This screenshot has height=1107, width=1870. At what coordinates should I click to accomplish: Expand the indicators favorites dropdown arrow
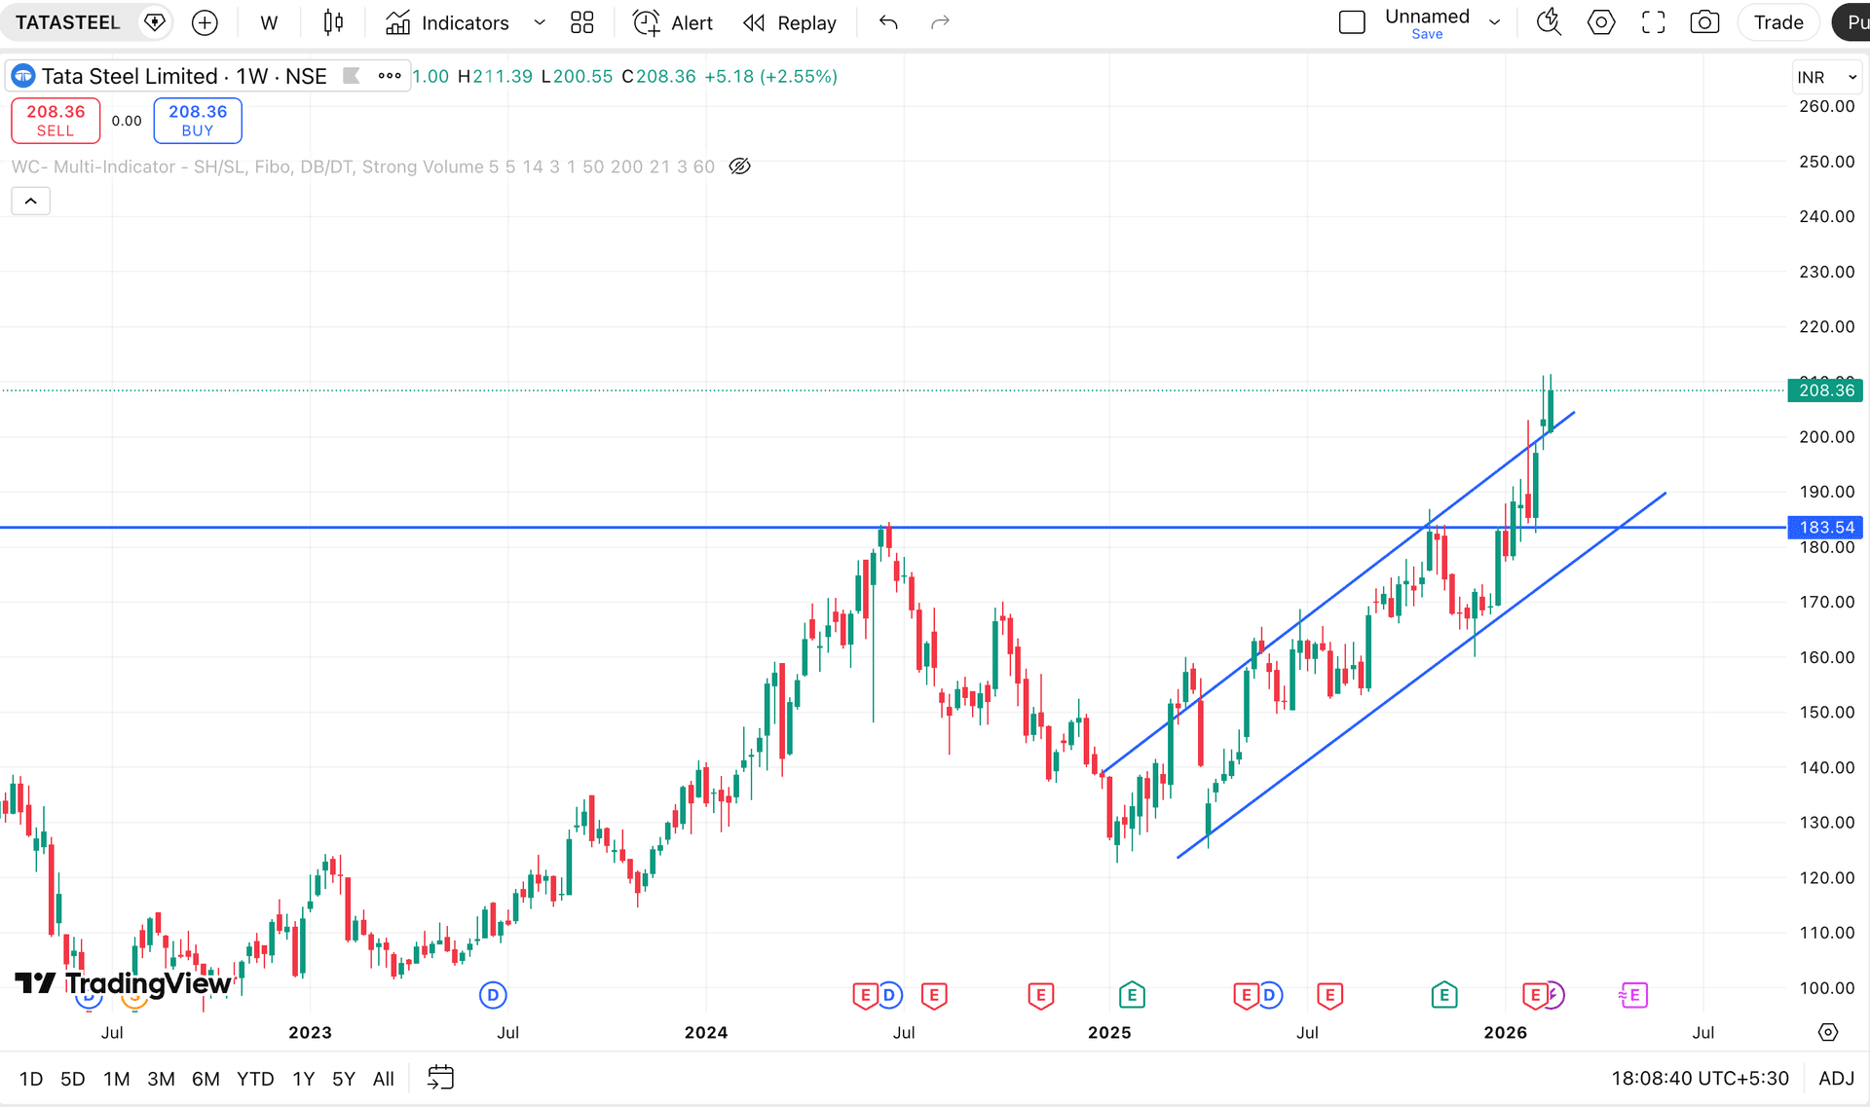click(540, 22)
